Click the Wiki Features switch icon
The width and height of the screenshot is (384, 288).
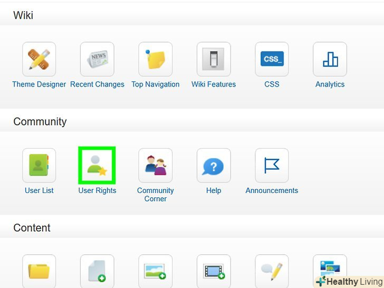tap(214, 60)
